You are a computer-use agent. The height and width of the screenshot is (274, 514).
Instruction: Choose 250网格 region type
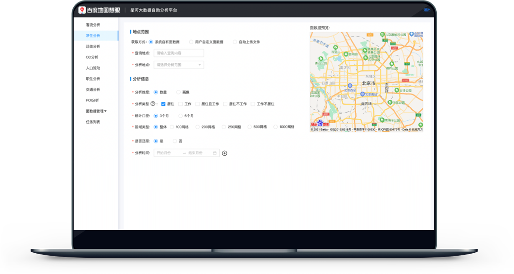[224, 127]
